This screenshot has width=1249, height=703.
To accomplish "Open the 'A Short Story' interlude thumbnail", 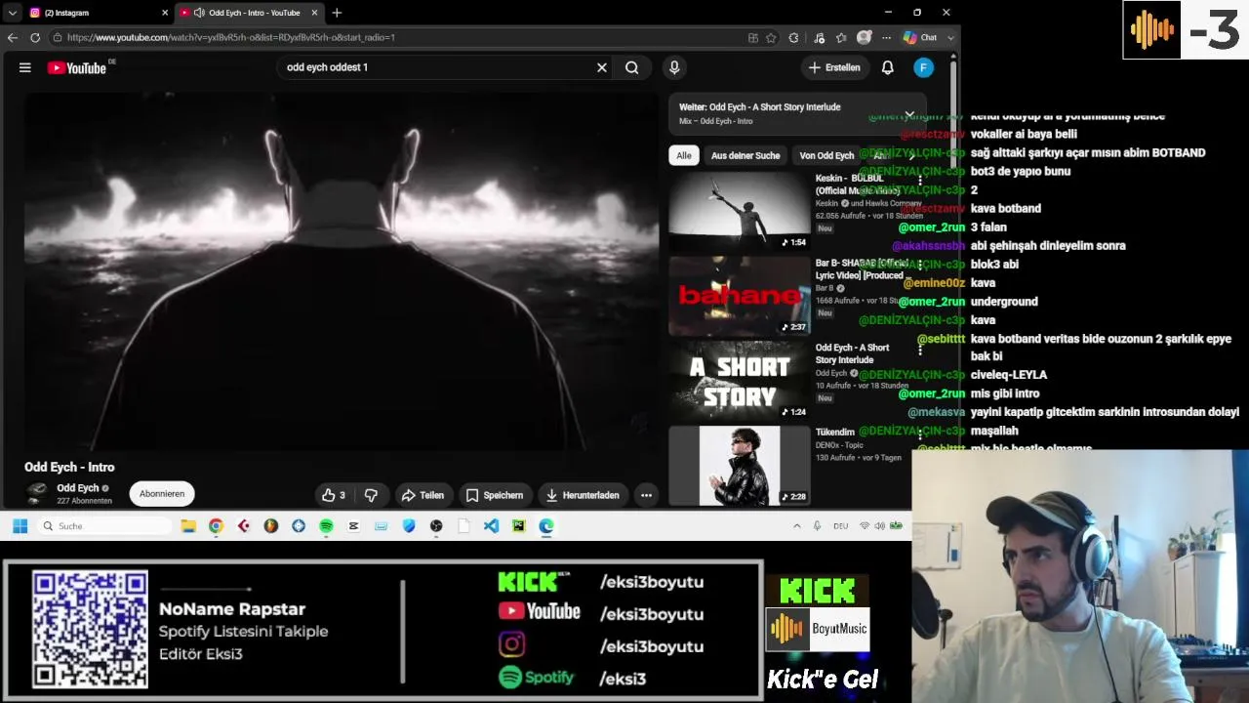I will [x=740, y=381].
